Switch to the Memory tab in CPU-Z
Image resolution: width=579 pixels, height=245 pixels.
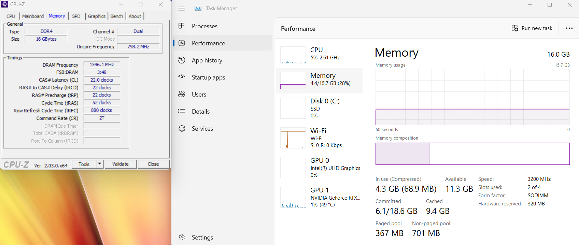pos(57,16)
